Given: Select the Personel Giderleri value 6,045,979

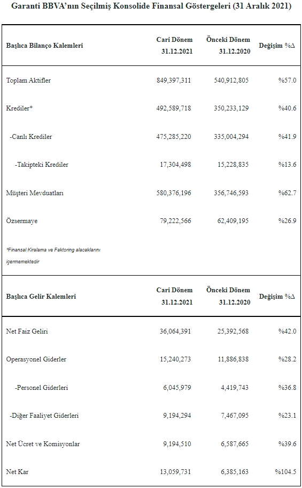Looking at the screenshot, I should click(x=177, y=388).
